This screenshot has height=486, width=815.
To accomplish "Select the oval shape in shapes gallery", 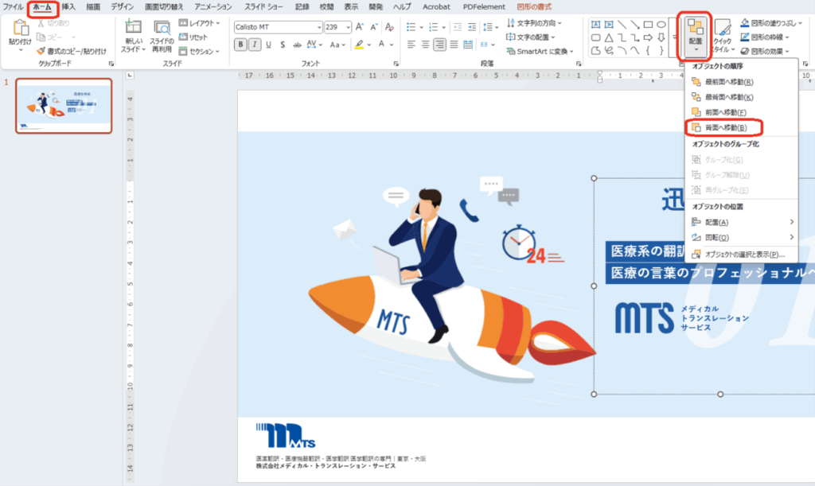I will (x=660, y=24).
